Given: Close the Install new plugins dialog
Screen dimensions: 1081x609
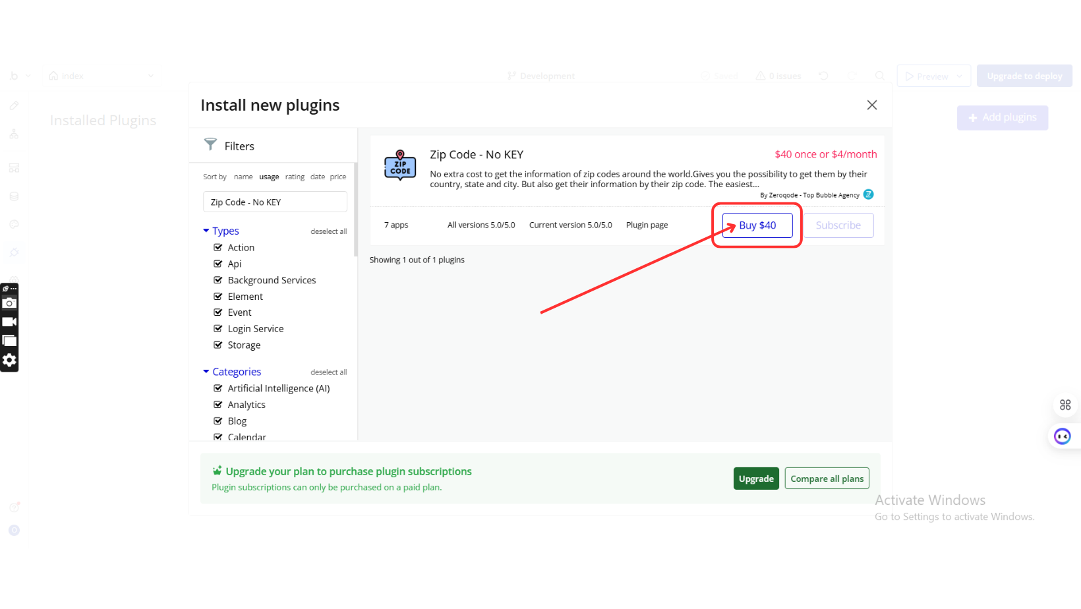Looking at the screenshot, I should pos(872,105).
